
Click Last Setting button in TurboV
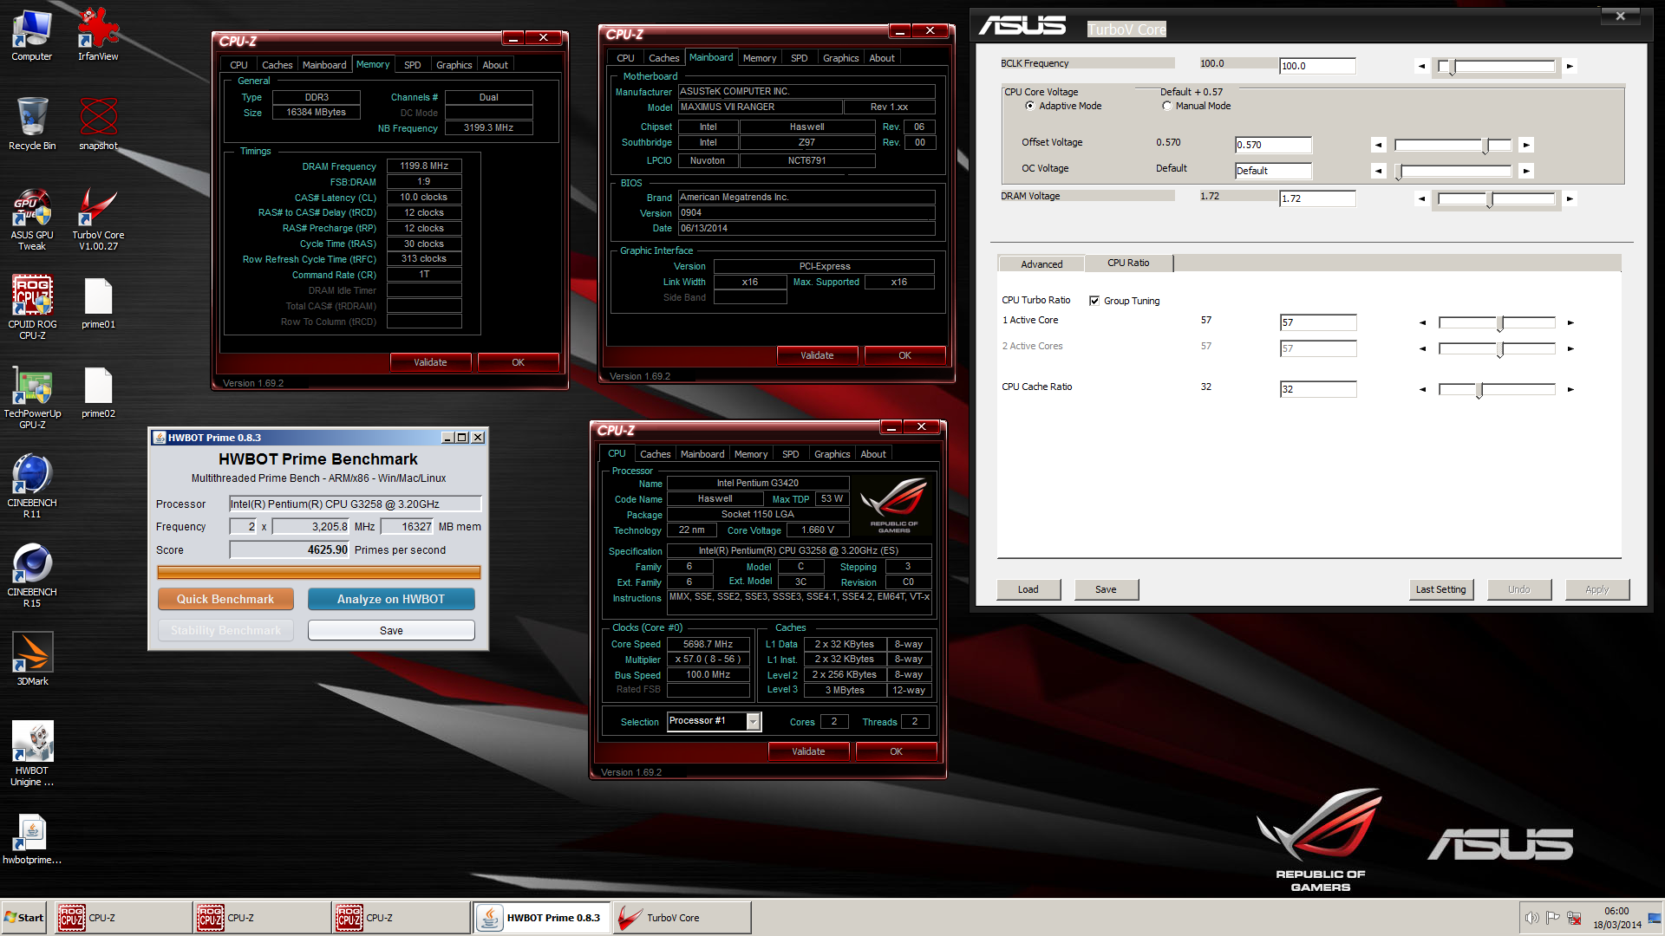point(1440,589)
